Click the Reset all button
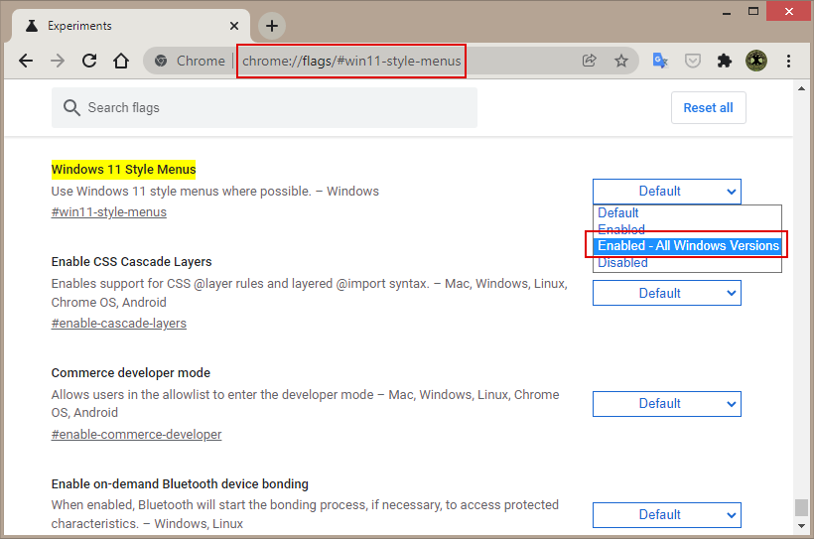 tap(708, 108)
